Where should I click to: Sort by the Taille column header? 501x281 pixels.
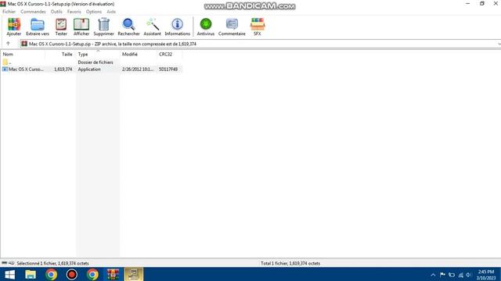point(60,54)
